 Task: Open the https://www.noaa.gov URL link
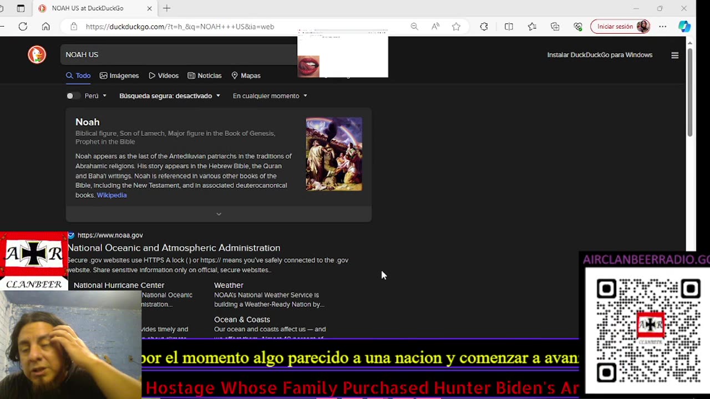(110, 235)
